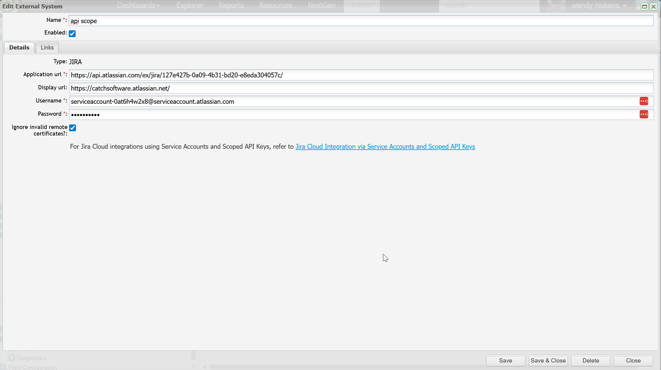The height and width of the screenshot is (370, 661).
Task: Toggle Ignore invalid remote certificates checkbox
Action: [x=73, y=128]
